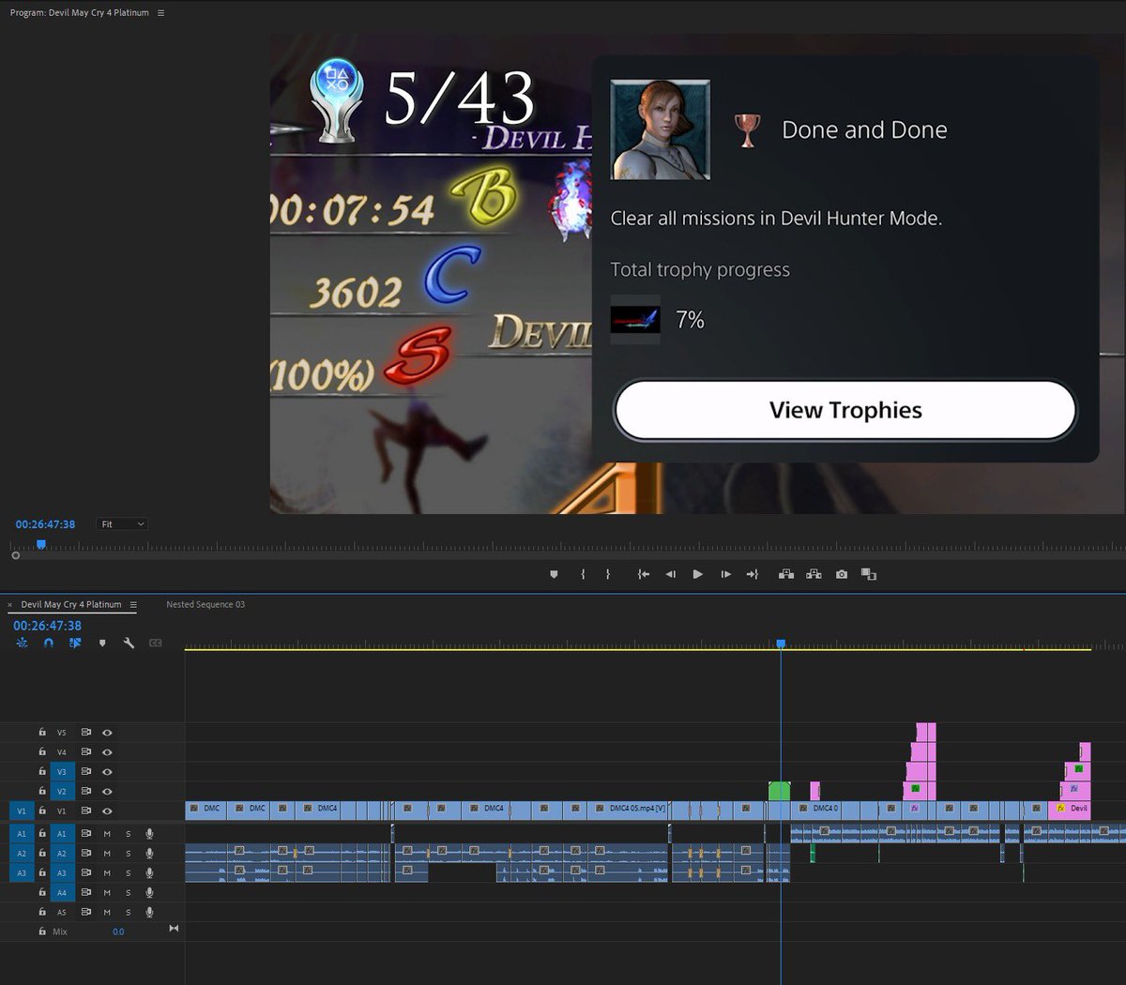
Task: Toggle Linked Selection in timeline
Action: pyautogui.click(x=75, y=643)
